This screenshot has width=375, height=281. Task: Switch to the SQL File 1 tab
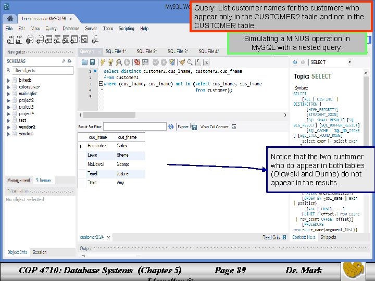click(x=116, y=52)
